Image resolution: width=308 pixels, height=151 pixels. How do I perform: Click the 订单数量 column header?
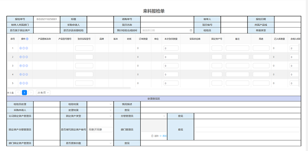point(143,39)
